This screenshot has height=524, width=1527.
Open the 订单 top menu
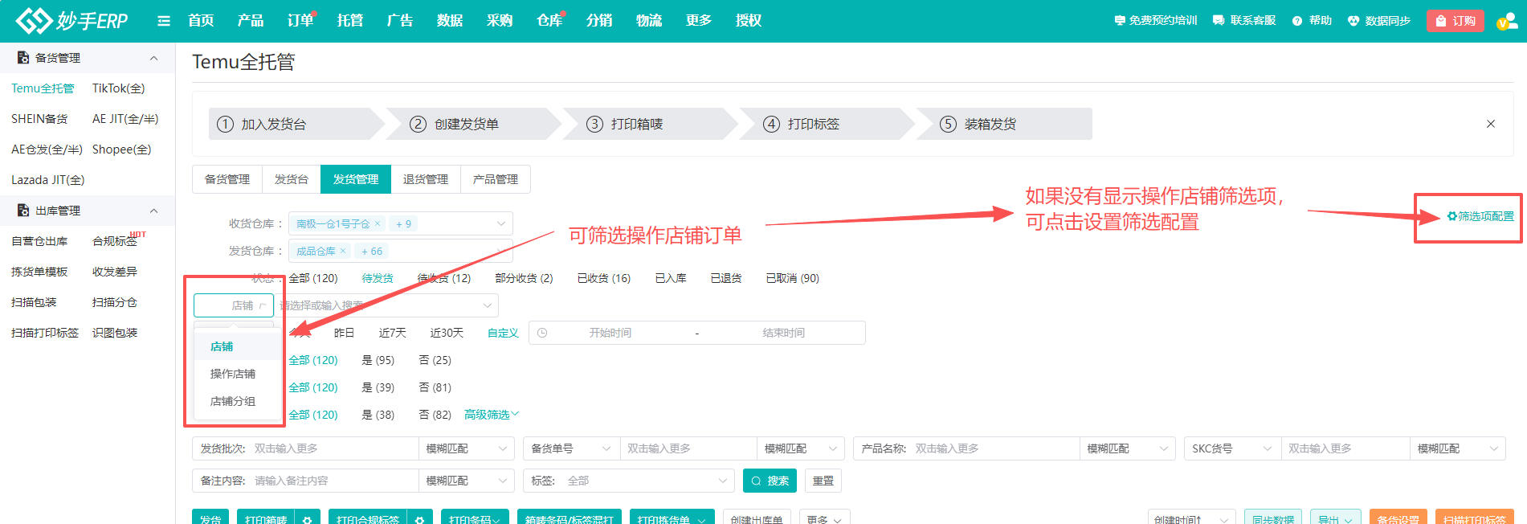[x=300, y=21]
